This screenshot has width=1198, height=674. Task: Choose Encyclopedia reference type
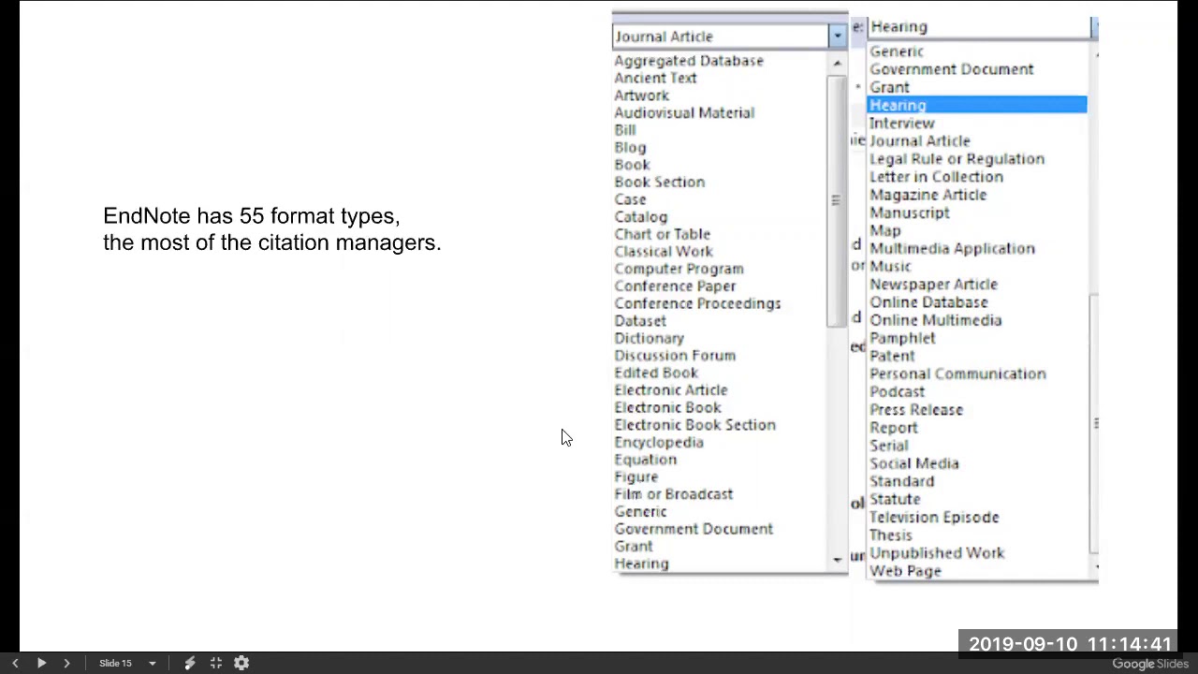point(659,442)
